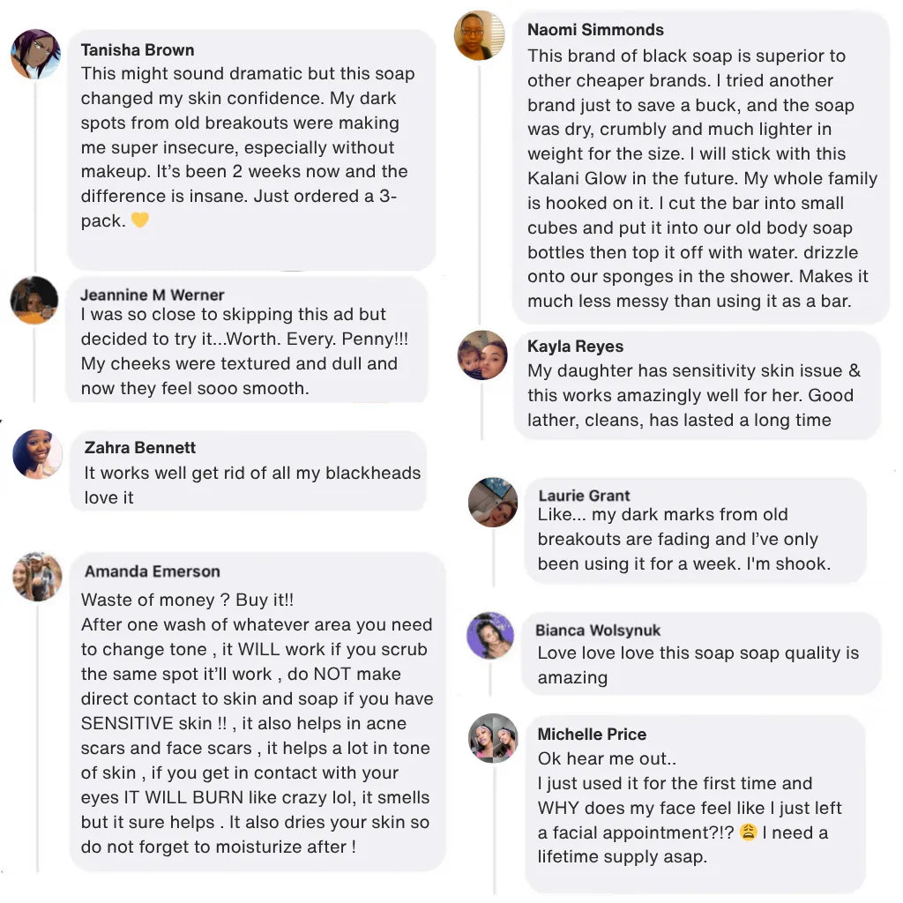Open the Tanisha Brown name link

(138, 50)
